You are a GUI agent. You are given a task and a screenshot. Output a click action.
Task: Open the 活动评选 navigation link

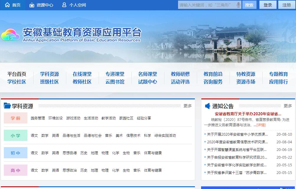click(x=180, y=82)
